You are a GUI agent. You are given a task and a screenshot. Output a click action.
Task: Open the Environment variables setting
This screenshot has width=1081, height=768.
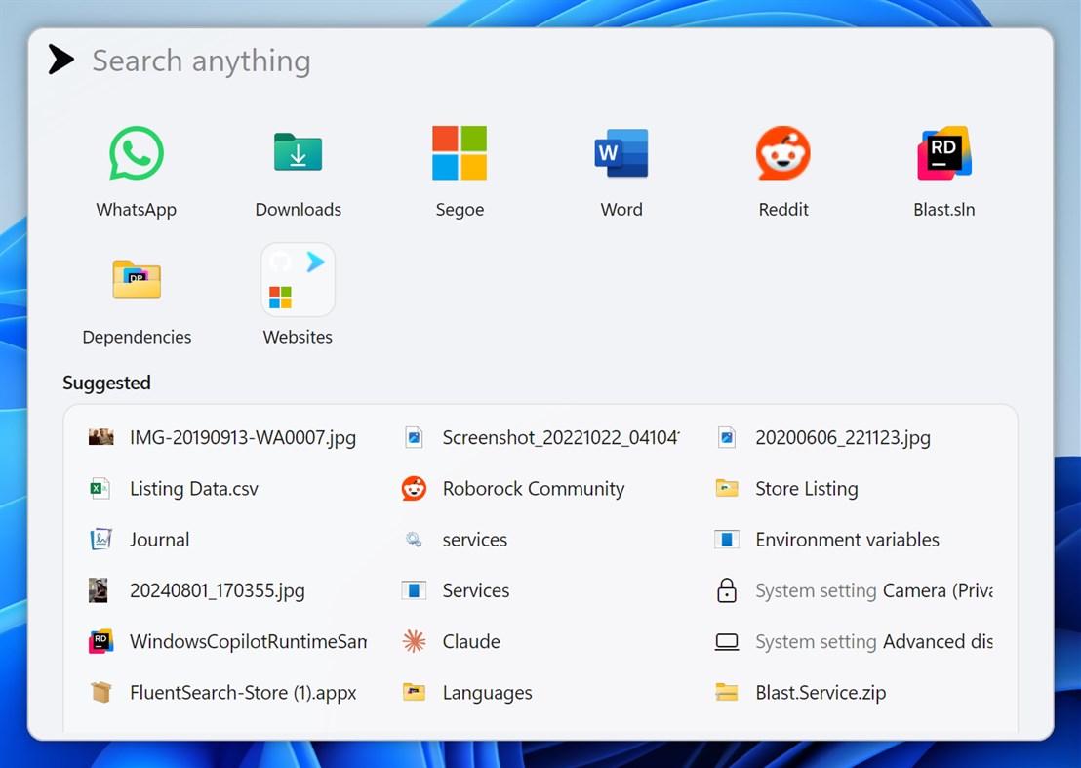click(x=846, y=539)
